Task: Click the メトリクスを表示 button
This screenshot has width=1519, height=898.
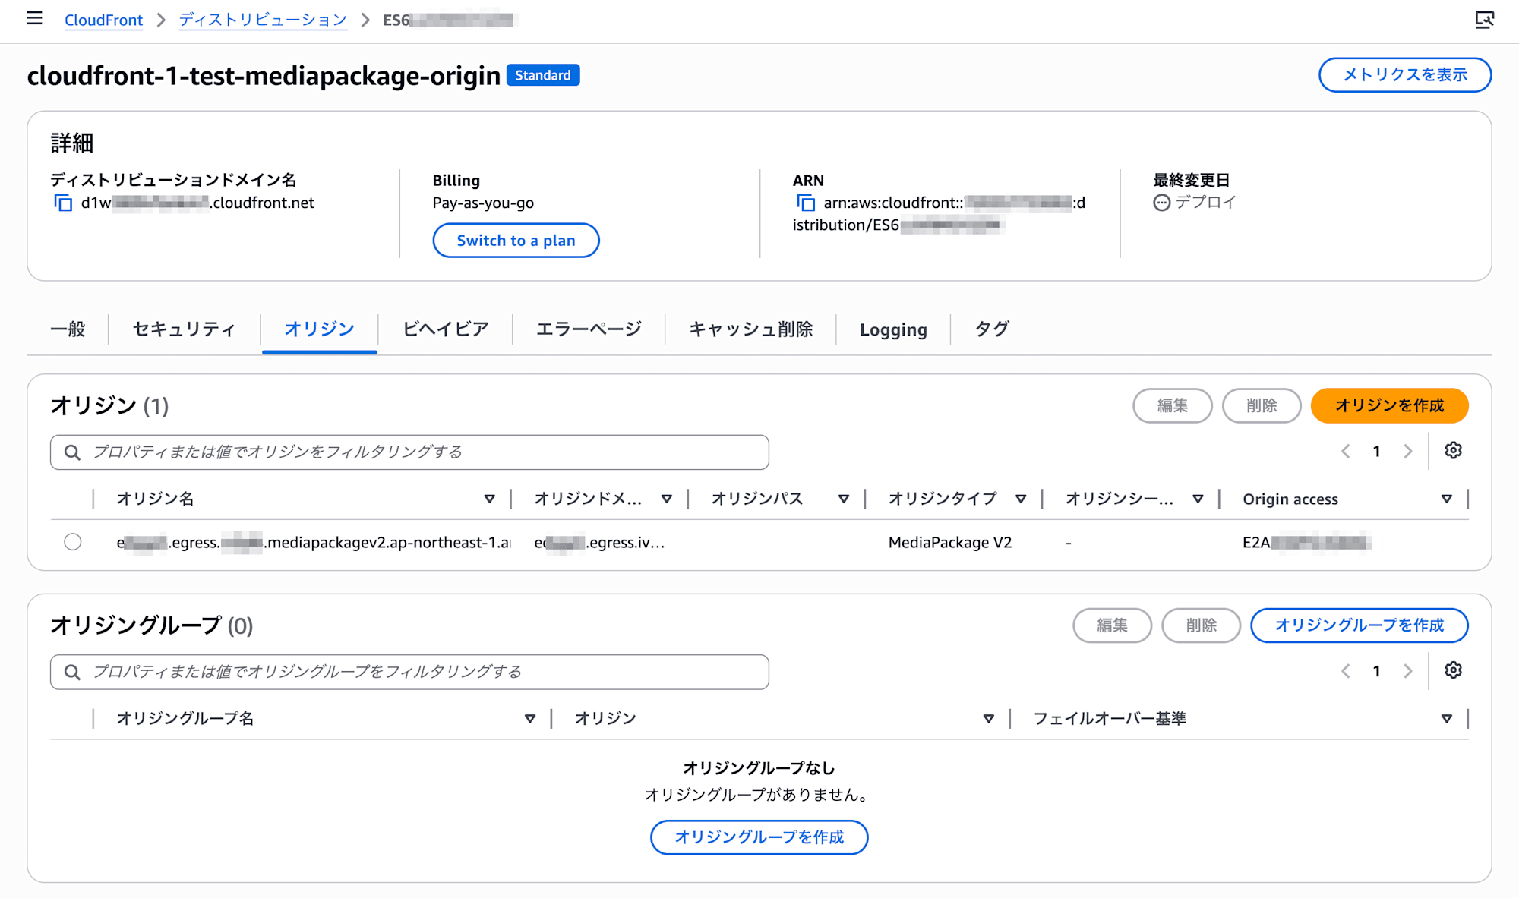Action: click(1405, 75)
